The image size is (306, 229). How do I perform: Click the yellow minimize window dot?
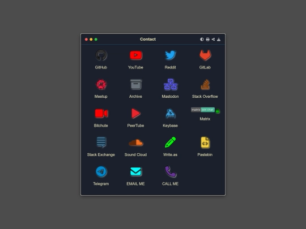[91, 40]
